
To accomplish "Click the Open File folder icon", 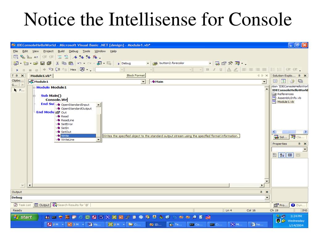I will point(36,63).
